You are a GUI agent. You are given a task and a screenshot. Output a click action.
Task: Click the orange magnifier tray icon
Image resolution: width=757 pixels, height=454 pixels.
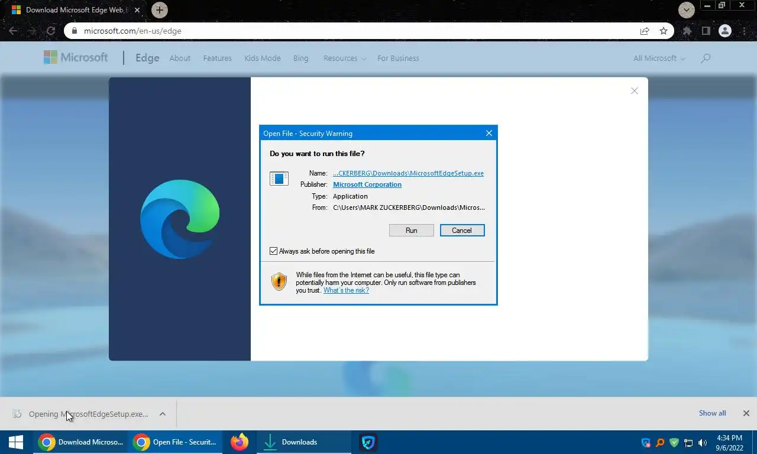click(660, 442)
